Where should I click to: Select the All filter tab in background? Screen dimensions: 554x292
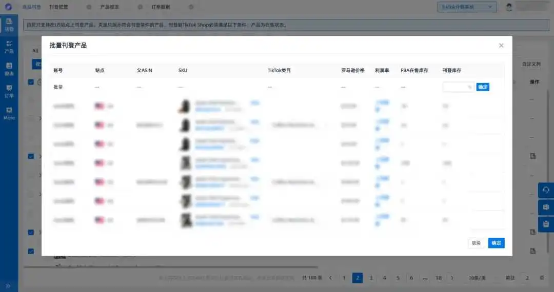tap(35, 51)
